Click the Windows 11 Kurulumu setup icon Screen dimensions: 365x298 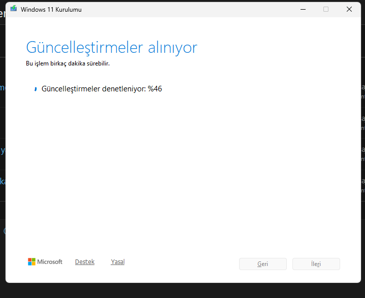(14, 9)
